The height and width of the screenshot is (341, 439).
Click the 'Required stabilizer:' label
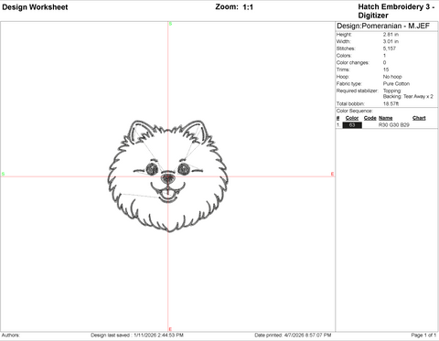[x=357, y=91]
